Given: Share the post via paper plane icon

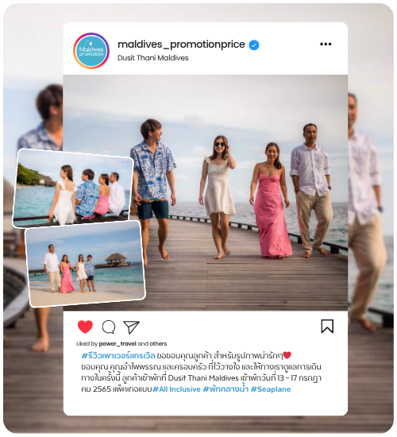Looking at the screenshot, I should click(131, 327).
